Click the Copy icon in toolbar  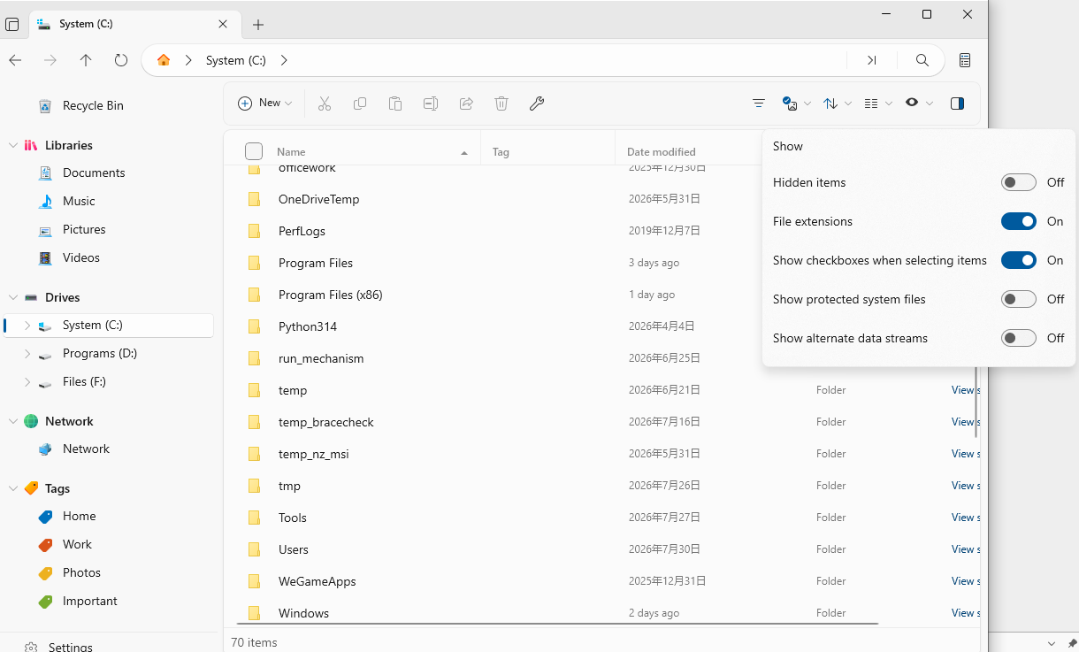[x=360, y=104]
